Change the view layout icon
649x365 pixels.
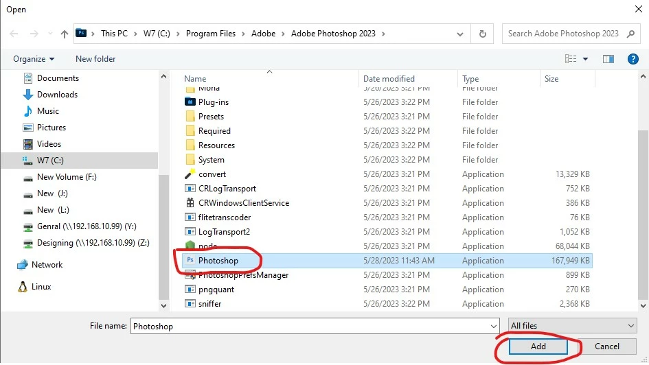570,59
